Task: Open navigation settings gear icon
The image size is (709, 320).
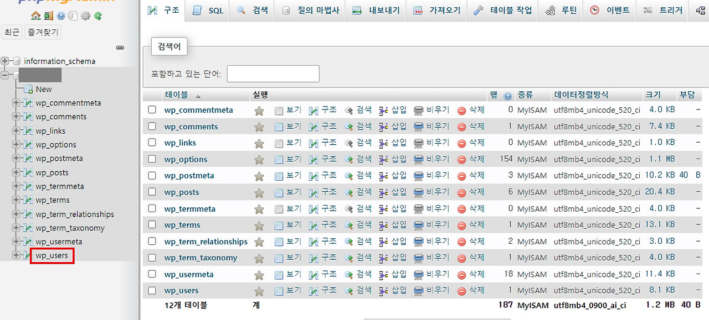Action: 85,15
